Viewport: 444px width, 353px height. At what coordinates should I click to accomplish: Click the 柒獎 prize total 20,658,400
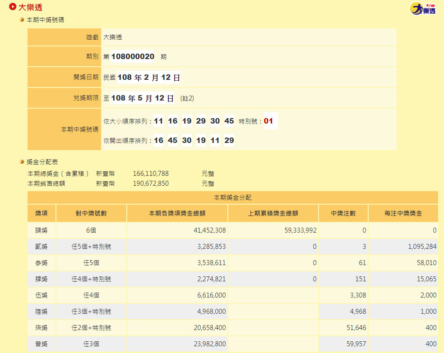(x=210, y=328)
